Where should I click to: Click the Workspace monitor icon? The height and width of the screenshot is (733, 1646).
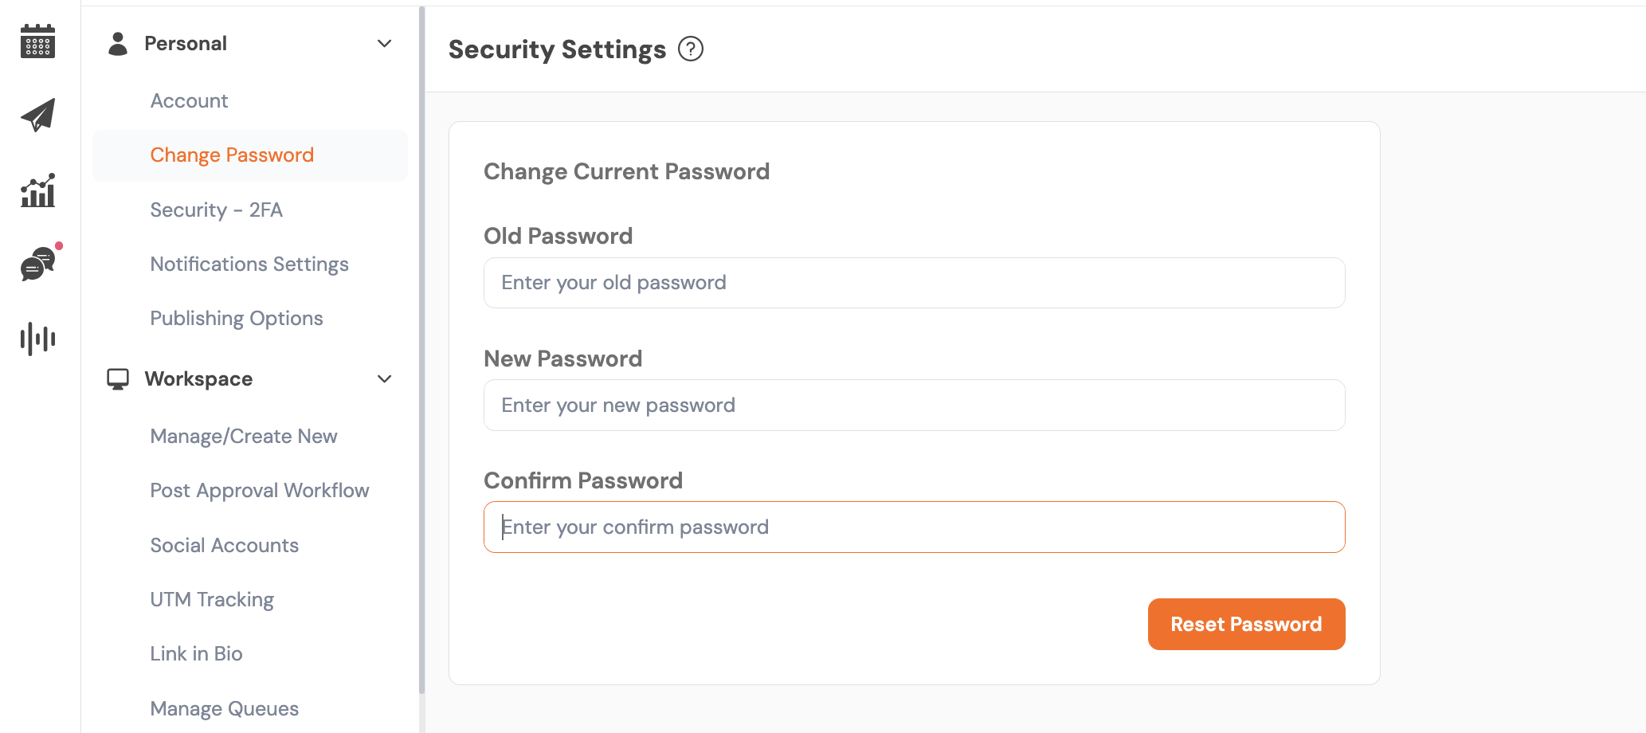(118, 379)
